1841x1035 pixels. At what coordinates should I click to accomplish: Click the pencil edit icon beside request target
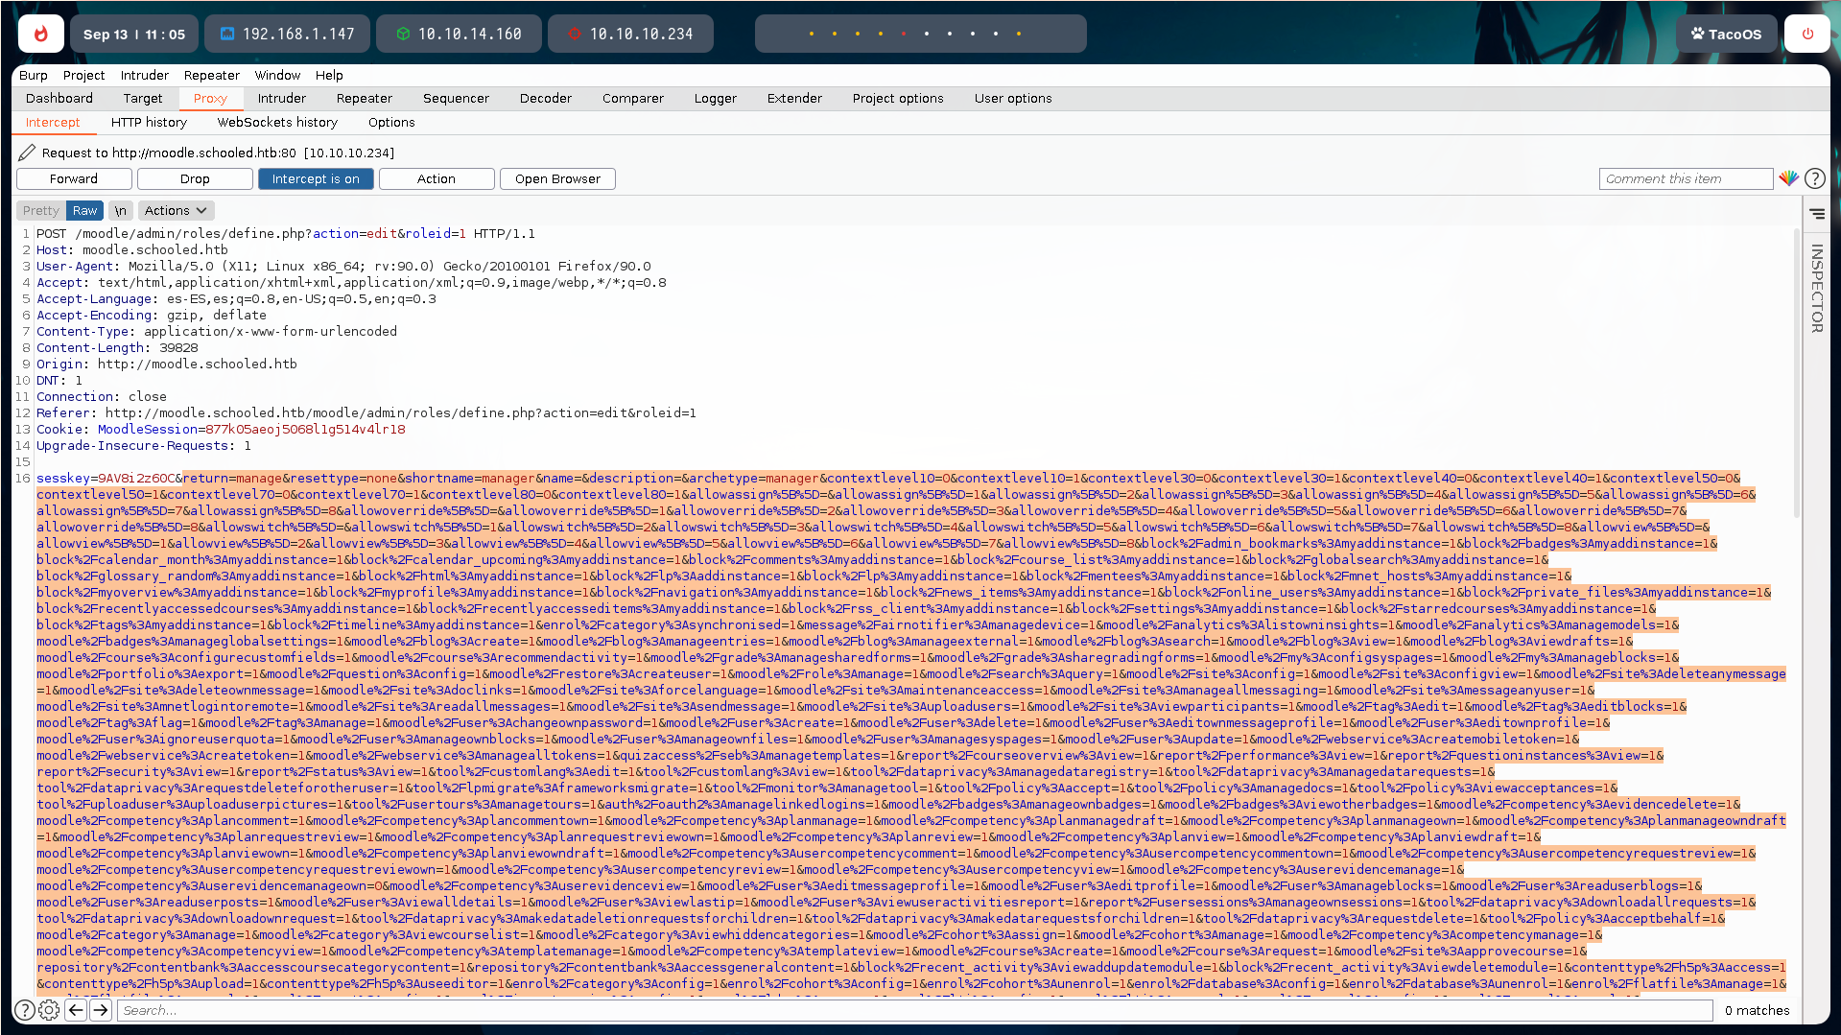27,153
